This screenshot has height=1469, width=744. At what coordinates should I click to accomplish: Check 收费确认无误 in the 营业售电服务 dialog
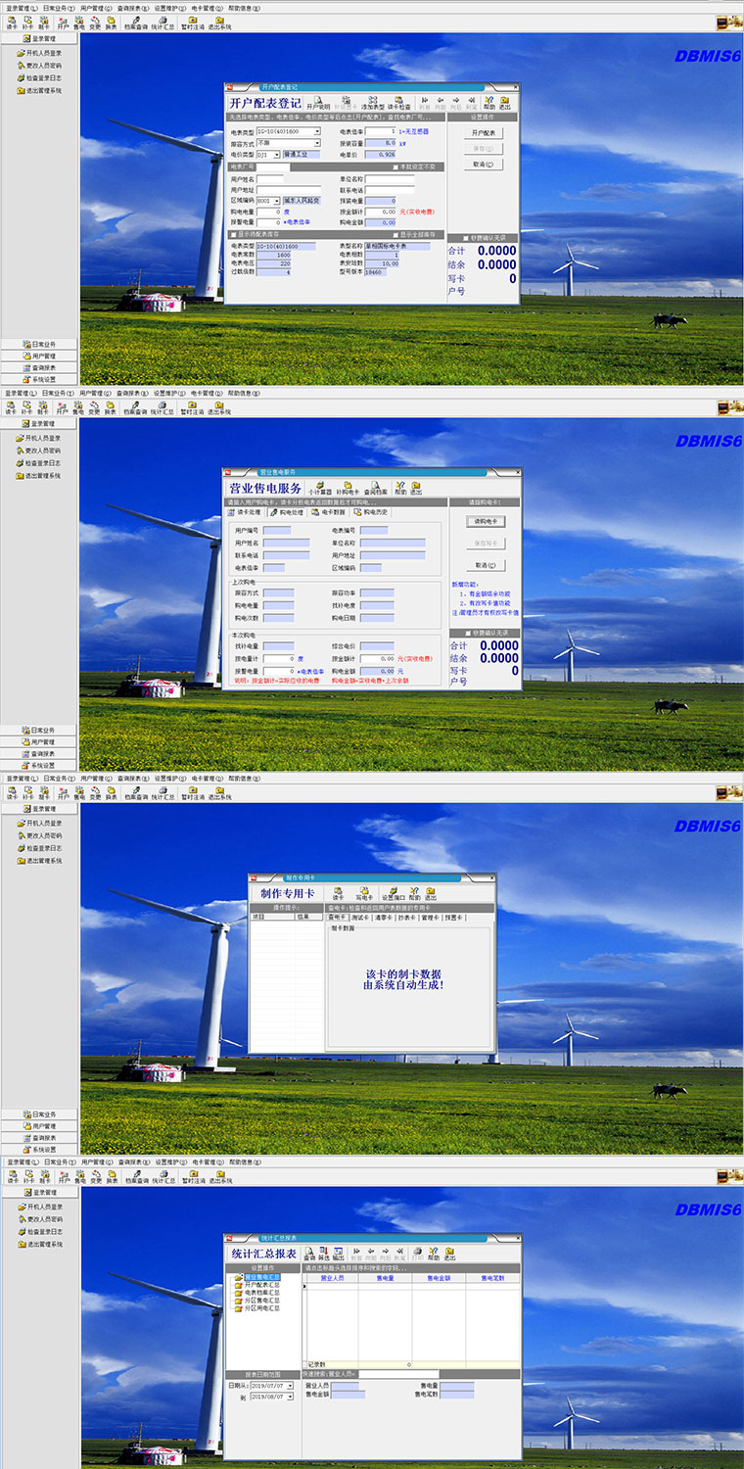468,633
